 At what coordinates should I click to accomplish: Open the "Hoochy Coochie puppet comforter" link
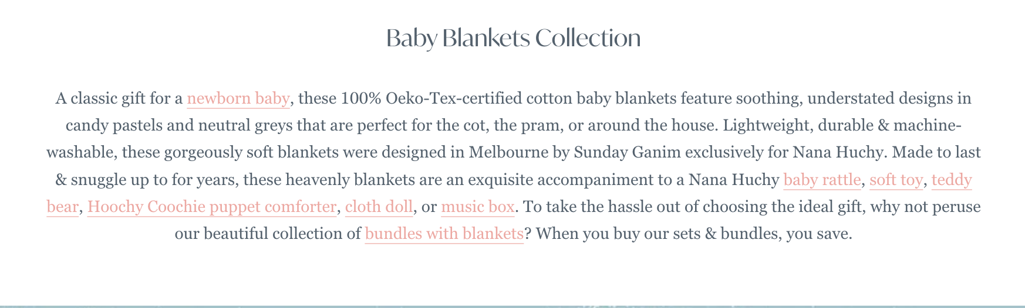click(x=212, y=207)
